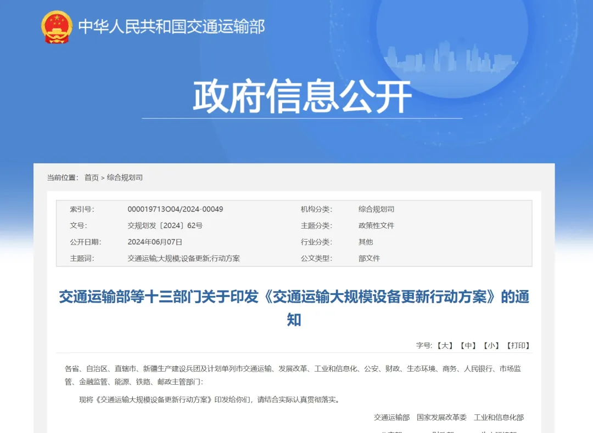593x433 pixels.
Task: Choose the 【小】 font size option
Action: 491,345
